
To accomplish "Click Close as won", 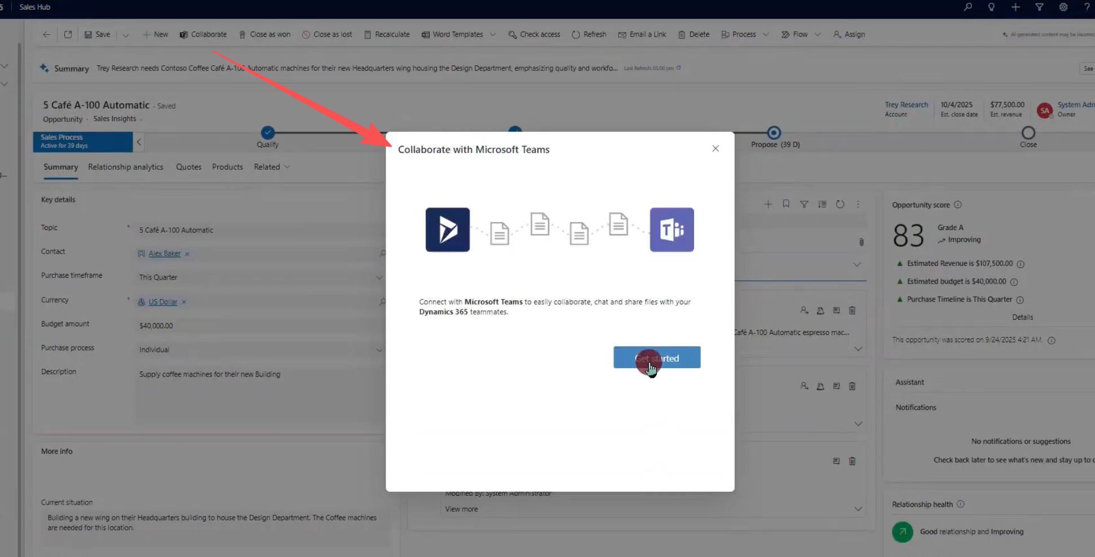I will [x=264, y=34].
